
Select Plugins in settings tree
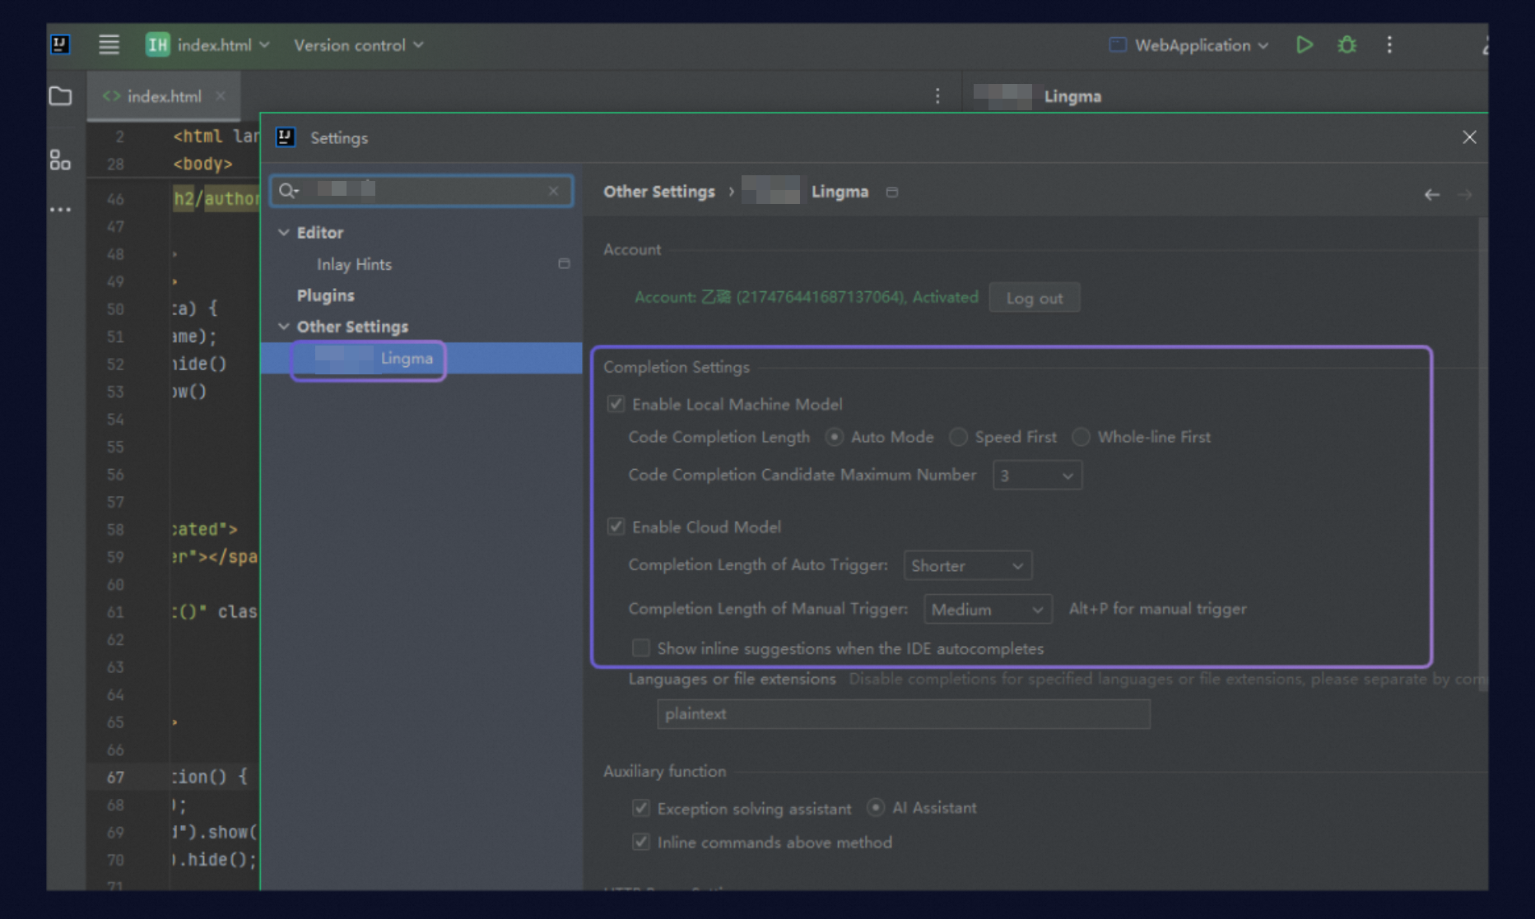(x=326, y=295)
